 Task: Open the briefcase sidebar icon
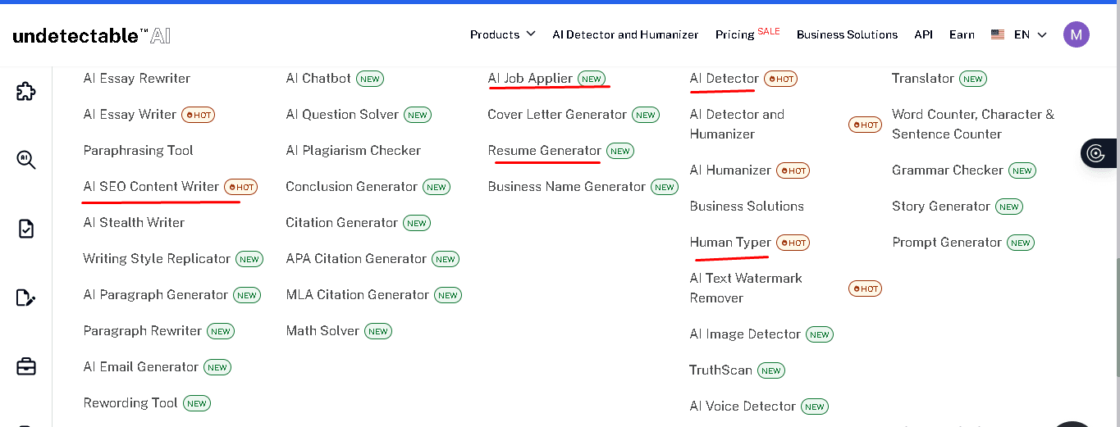point(26,366)
